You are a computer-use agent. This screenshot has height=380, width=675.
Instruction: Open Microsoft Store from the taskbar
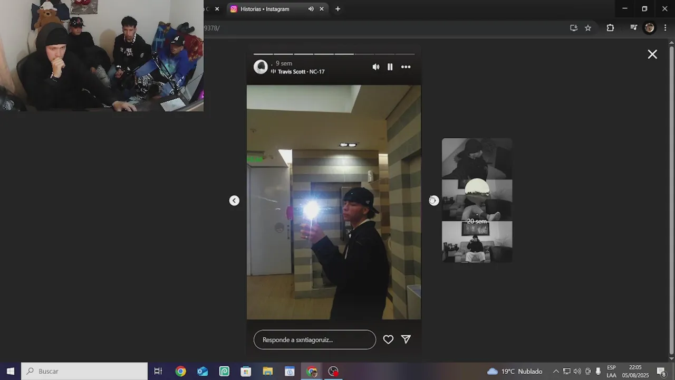tap(246, 371)
